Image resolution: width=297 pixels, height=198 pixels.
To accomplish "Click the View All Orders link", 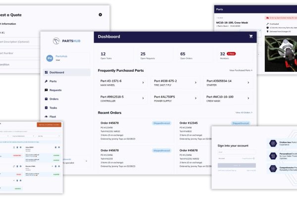I will (243, 113).
